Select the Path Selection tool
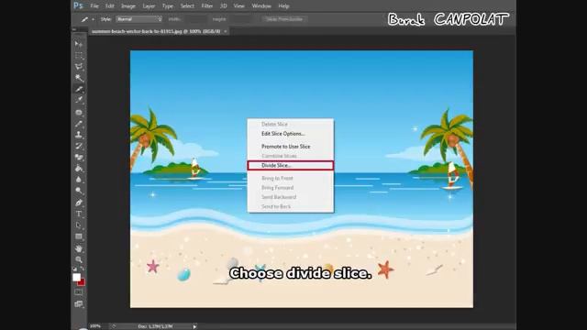Screen dimensions: 587x330 click(x=79, y=225)
